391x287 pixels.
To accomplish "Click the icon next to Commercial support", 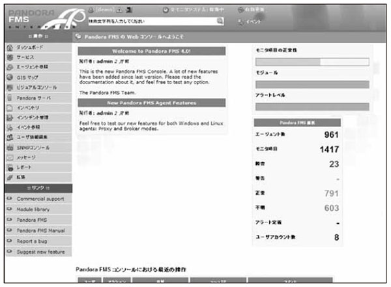I will [x=10, y=198].
